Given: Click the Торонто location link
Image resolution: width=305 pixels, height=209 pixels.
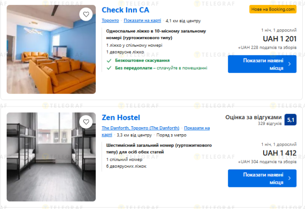Looking at the screenshot, I should pos(110,20).
